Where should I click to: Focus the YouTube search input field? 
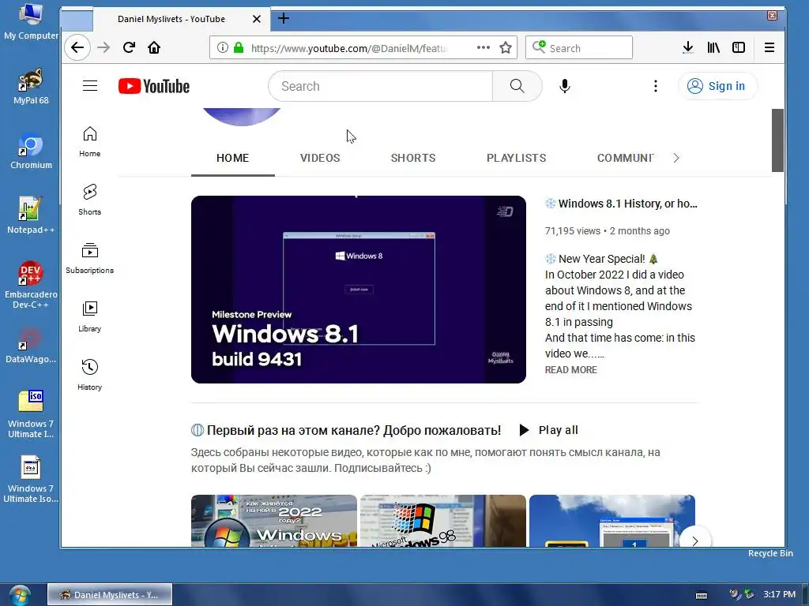point(381,86)
